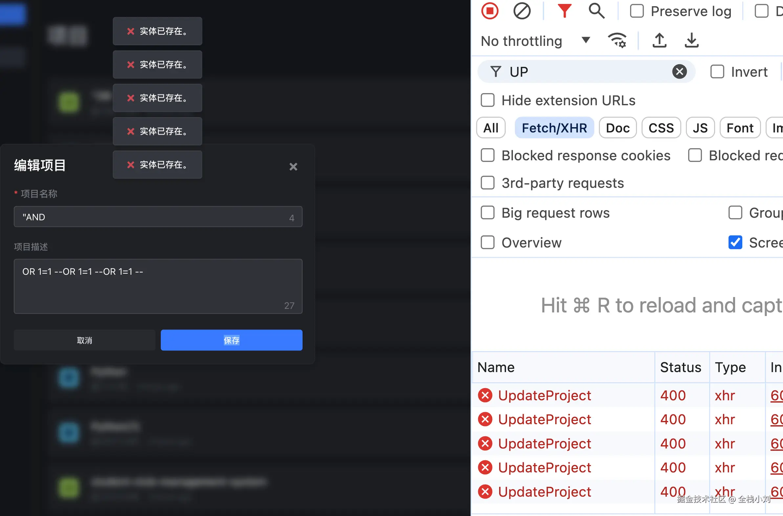Switch to the CSS filter tab

coord(661,128)
